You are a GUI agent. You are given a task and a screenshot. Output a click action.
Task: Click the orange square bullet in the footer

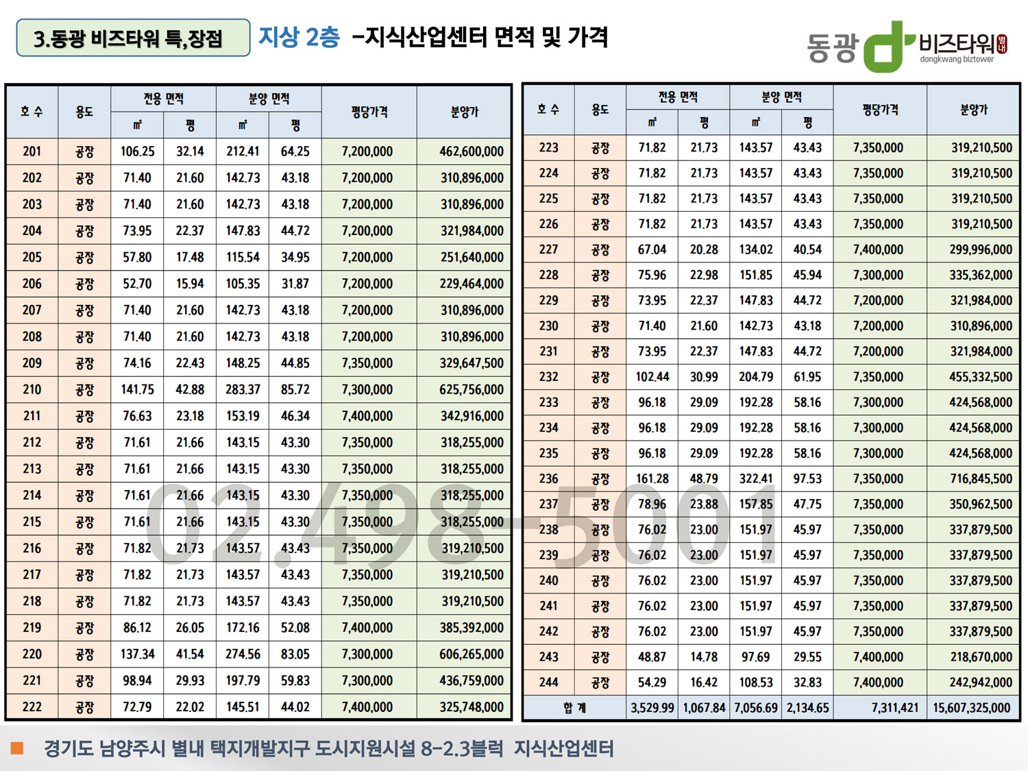pyautogui.click(x=17, y=748)
